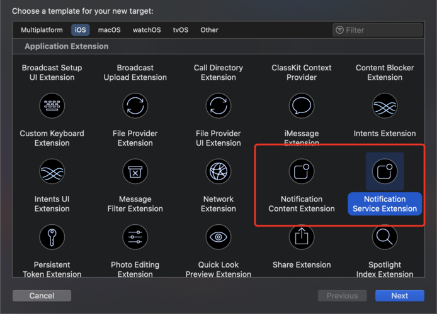Image resolution: width=437 pixels, height=314 pixels.
Task: Click the Cancel button
Action: pyautogui.click(x=42, y=296)
